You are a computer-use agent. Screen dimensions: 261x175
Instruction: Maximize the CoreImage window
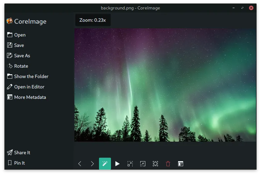[x=242, y=8]
